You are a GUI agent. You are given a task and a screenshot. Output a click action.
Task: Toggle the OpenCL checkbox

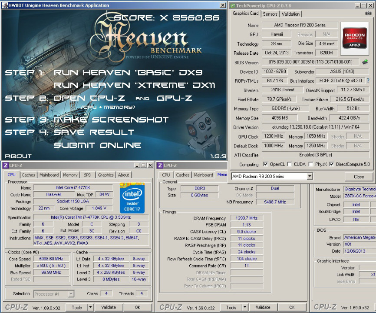point(265,164)
